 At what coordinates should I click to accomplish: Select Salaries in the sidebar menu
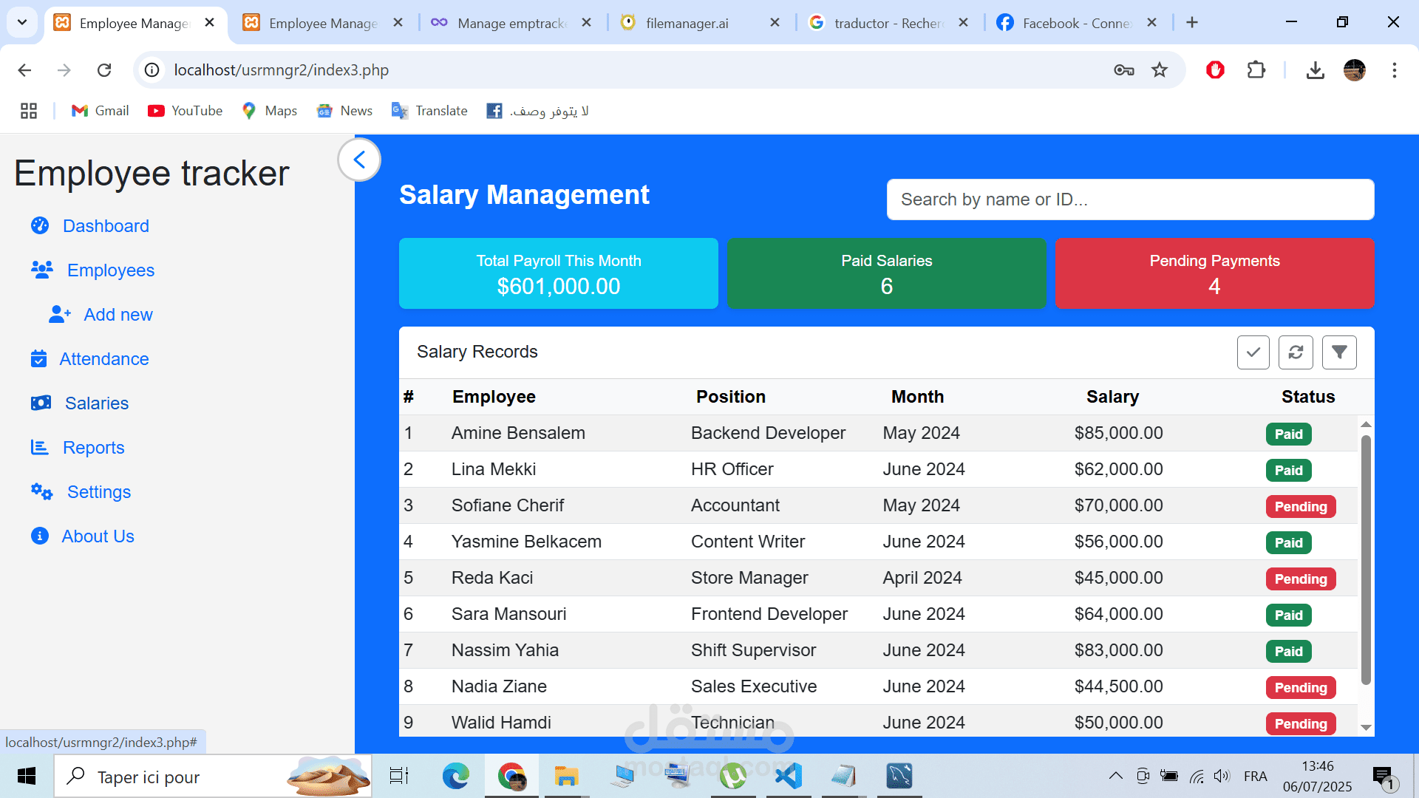click(x=96, y=403)
